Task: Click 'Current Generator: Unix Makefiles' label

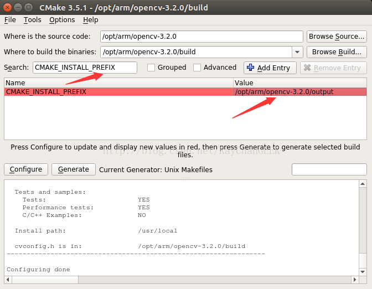Action: [156, 170]
